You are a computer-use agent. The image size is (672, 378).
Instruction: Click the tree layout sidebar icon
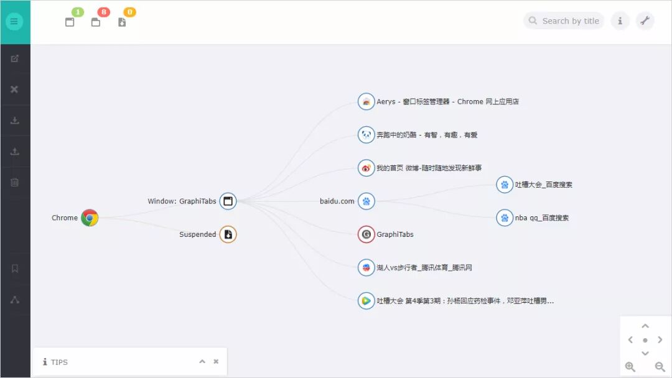tap(14, 299)
